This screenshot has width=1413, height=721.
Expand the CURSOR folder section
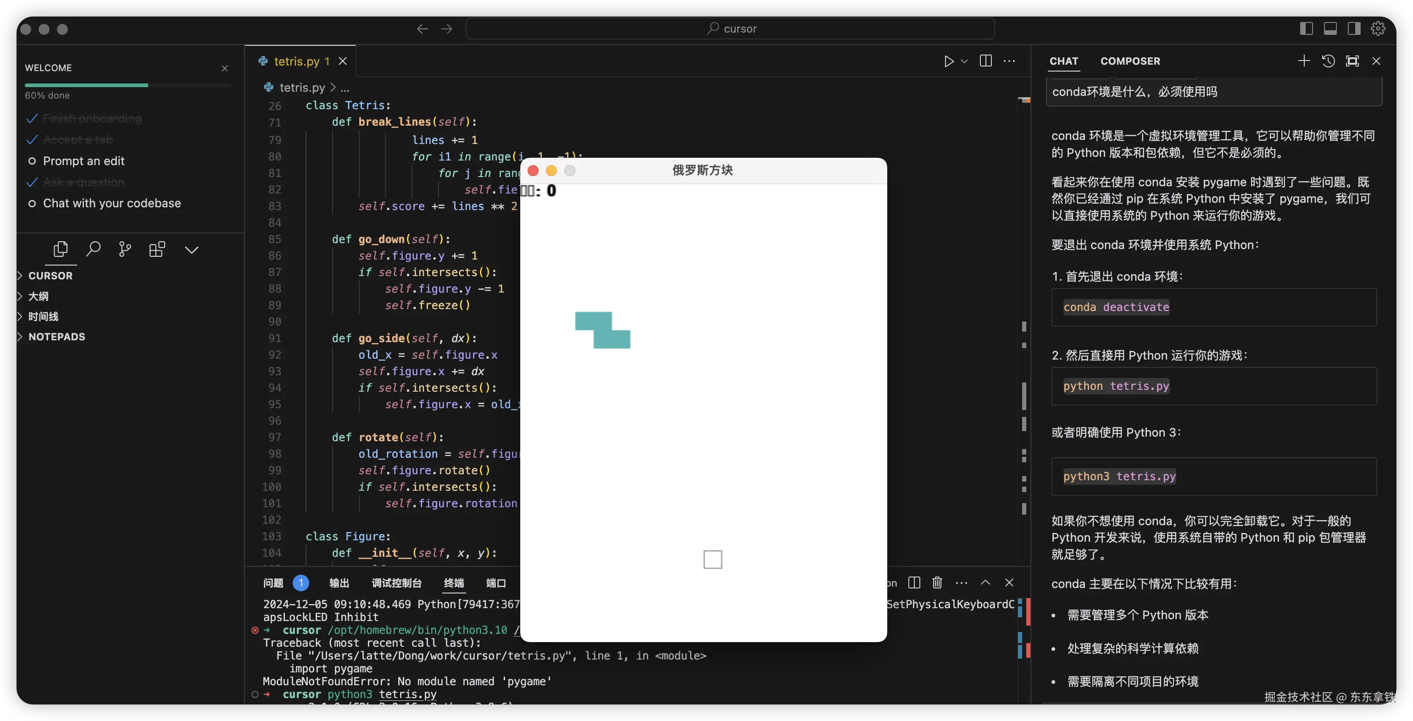tap(50, 275)
